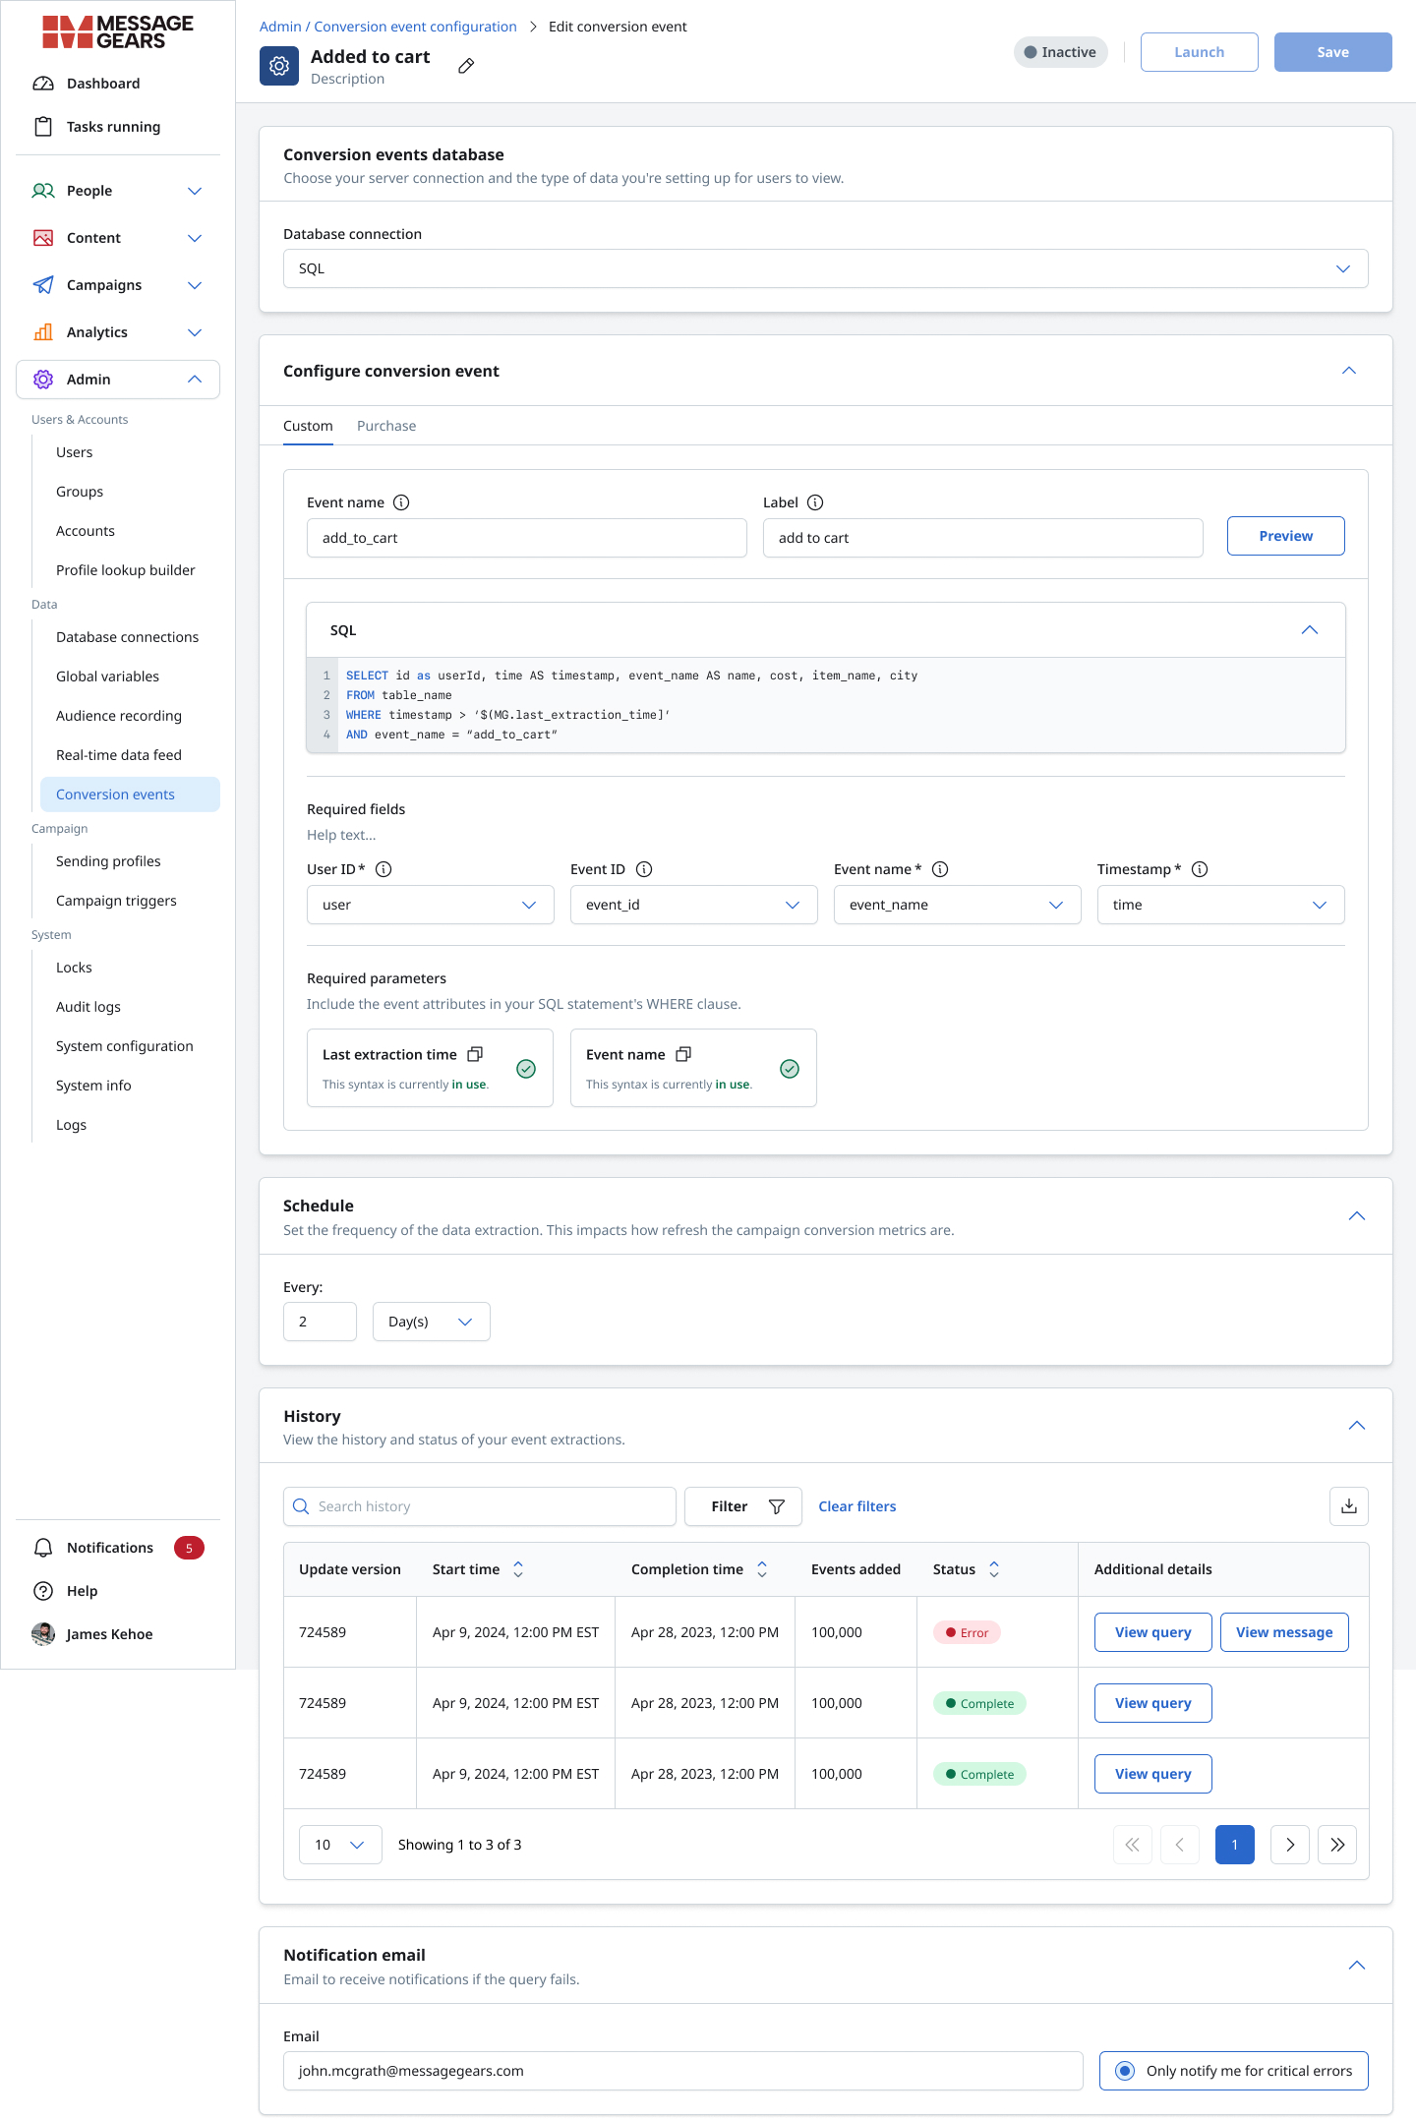Open Profile lookup builder
Image resolution: width=1416 pixels, height=2119 pixels.
pos(125,570)
